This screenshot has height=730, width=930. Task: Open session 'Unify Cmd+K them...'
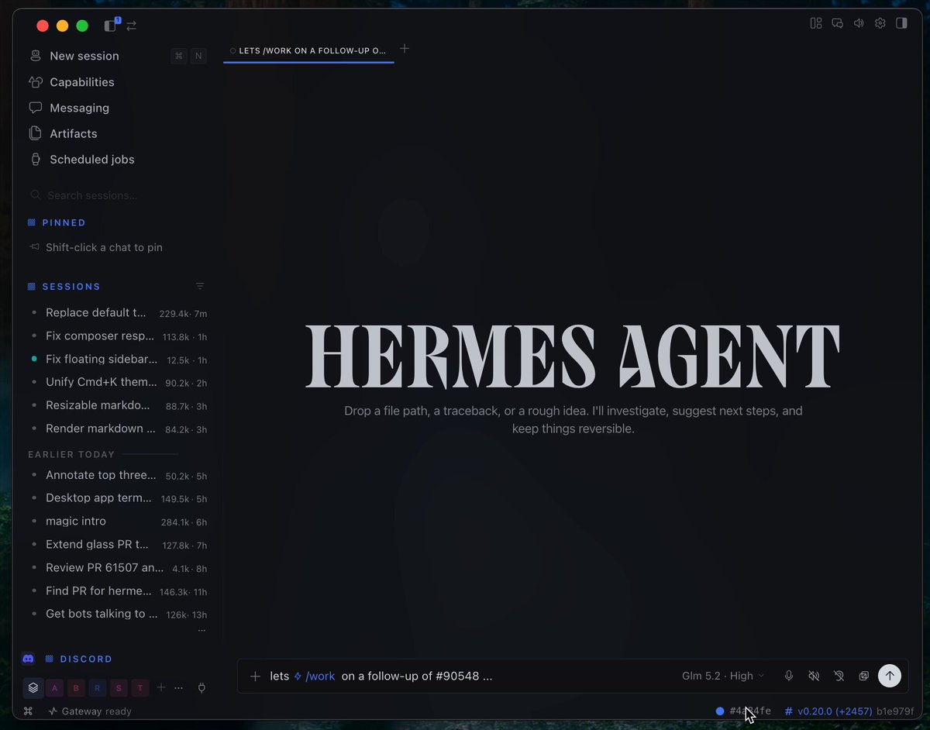click(117, 382)
